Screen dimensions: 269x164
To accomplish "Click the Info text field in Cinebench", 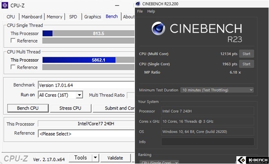I will [x=207, y=142].
